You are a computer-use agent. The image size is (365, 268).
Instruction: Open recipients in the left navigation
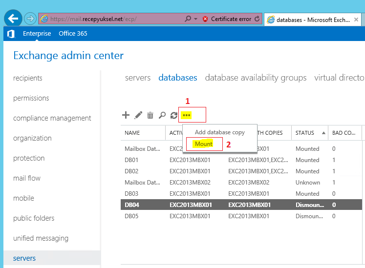28,78
